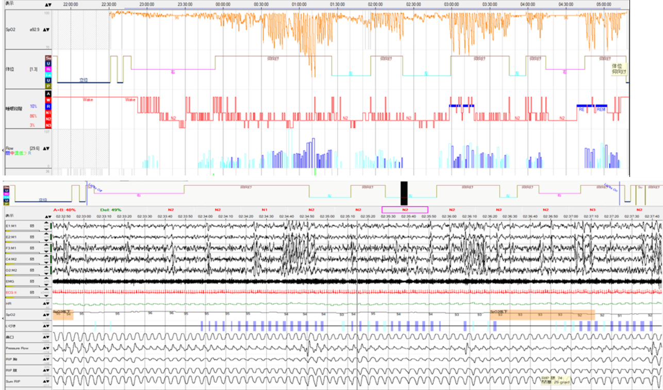Click the Pressure Flow scale arrows

pyautogui.click(x=46, y=348)
